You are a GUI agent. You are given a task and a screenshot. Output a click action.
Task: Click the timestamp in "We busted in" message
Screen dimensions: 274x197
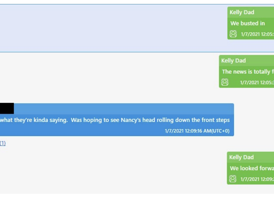257,34
